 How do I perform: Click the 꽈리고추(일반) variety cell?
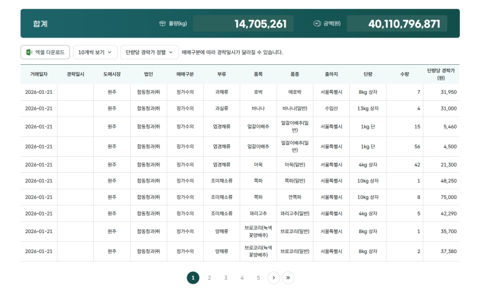(295, 214)
